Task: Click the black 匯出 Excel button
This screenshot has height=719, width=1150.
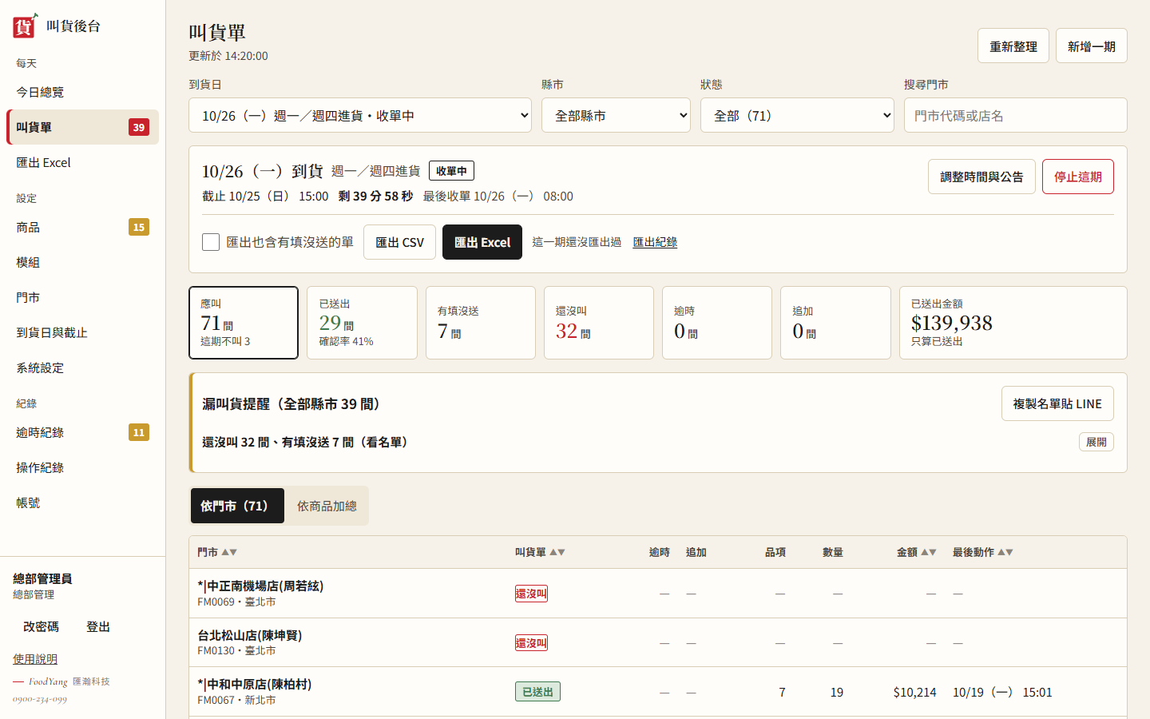Action: pos(482,242)
